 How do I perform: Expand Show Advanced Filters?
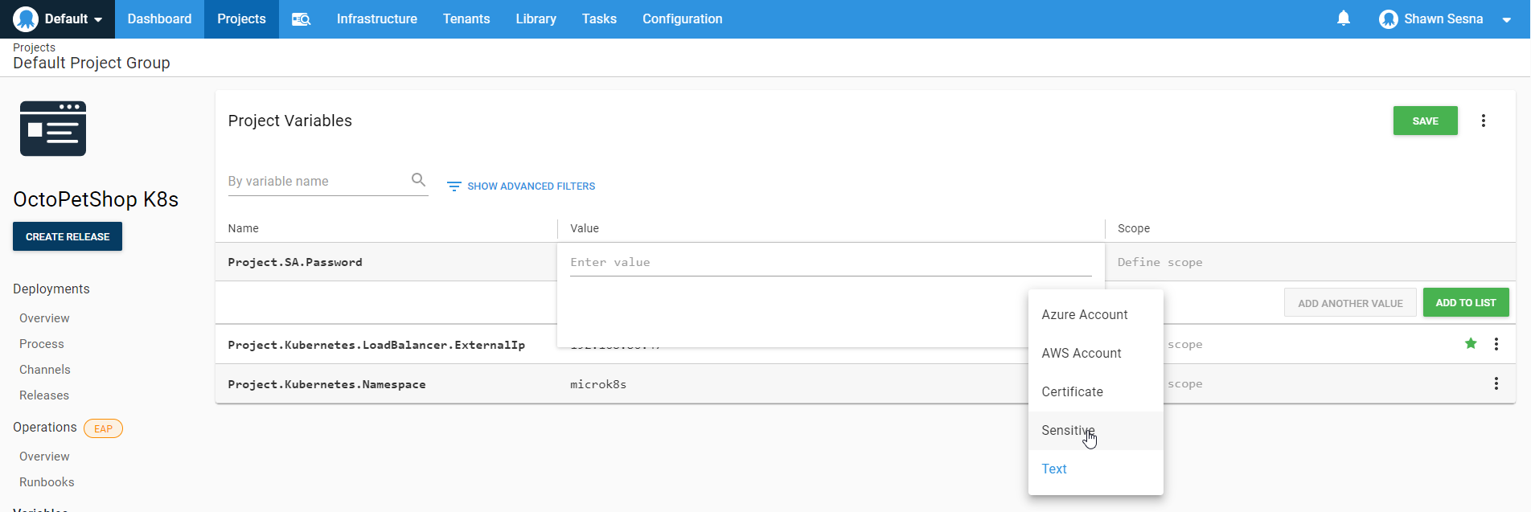tap(521, 186)
